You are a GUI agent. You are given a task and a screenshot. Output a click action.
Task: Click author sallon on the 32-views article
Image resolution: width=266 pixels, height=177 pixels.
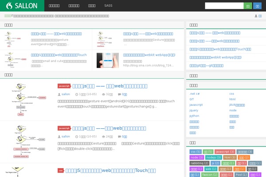coord(66,94)
